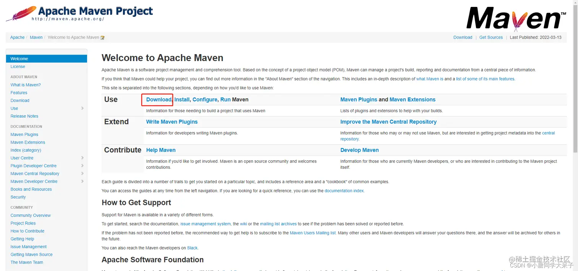Open The Maven Team sidebar link
This screenshot has width=578, height=271.
[x=27, y=262]
